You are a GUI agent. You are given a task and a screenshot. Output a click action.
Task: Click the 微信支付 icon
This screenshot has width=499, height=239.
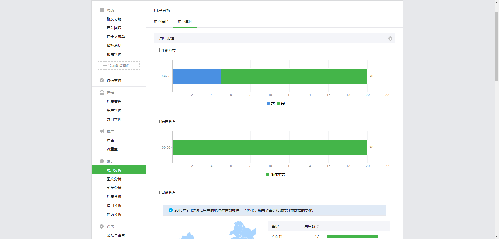(x=102, y=80)
